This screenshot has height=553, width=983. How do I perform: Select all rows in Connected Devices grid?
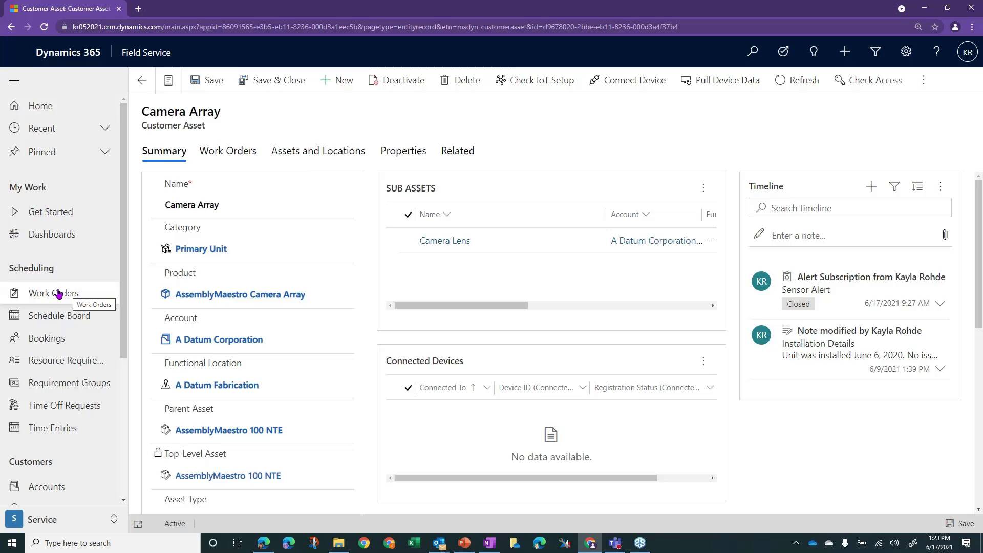[408, 388]
